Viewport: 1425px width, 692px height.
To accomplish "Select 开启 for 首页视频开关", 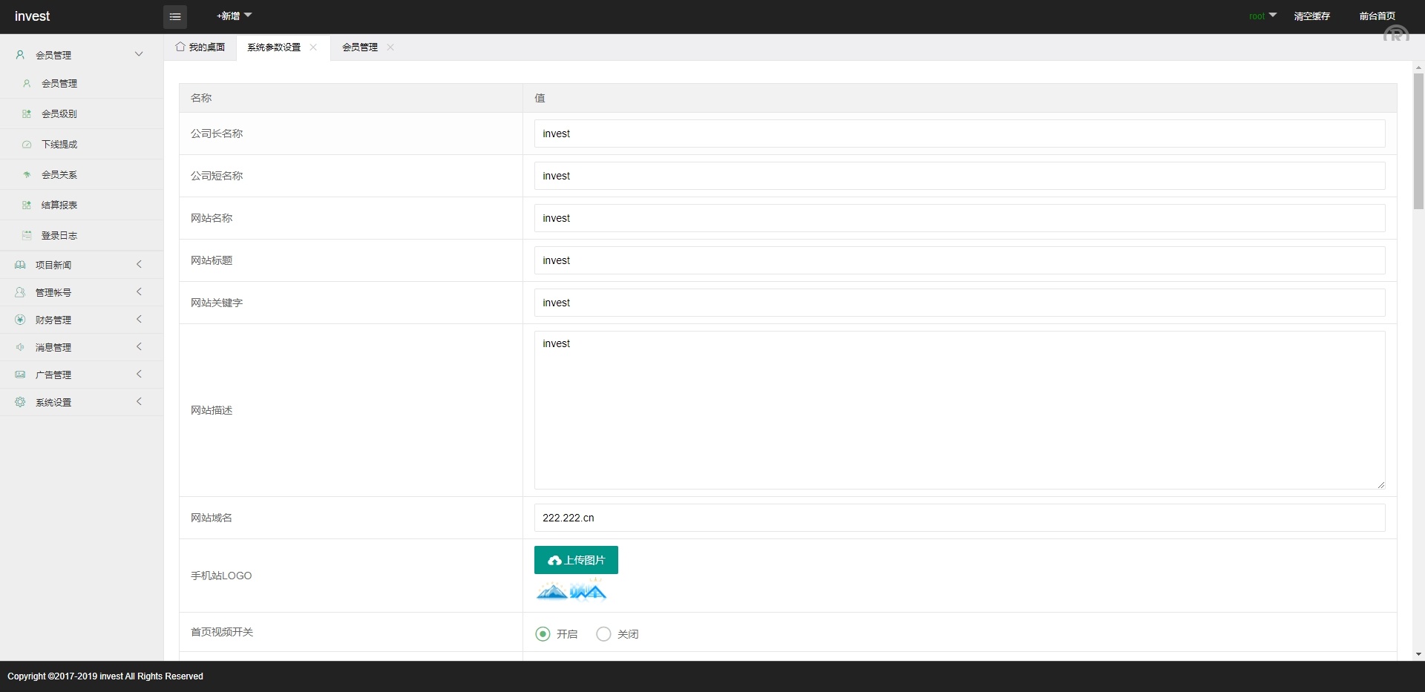I will click(543, 633).
